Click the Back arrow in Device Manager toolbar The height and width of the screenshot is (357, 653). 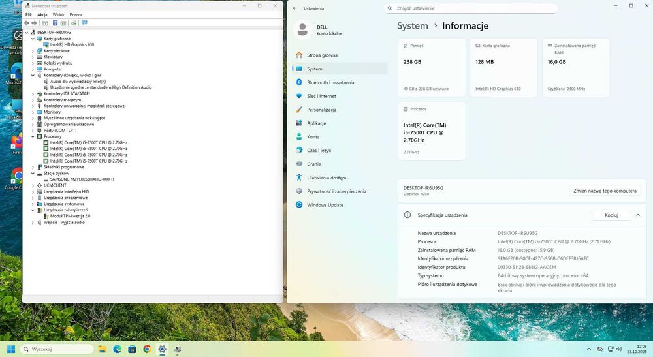click(x=27, y=23)
